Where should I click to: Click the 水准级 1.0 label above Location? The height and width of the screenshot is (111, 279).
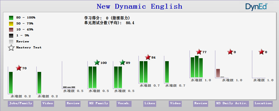[x=263, y=80]
